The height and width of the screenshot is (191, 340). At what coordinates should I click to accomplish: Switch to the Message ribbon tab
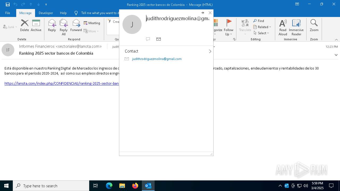25,13
